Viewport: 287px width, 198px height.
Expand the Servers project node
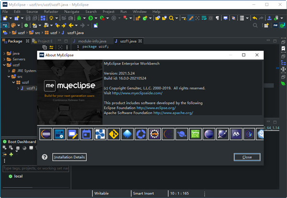(x=4, y=59)
